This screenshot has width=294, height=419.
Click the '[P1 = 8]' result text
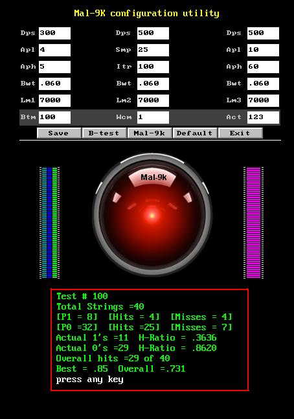click(x=77, y=317)
